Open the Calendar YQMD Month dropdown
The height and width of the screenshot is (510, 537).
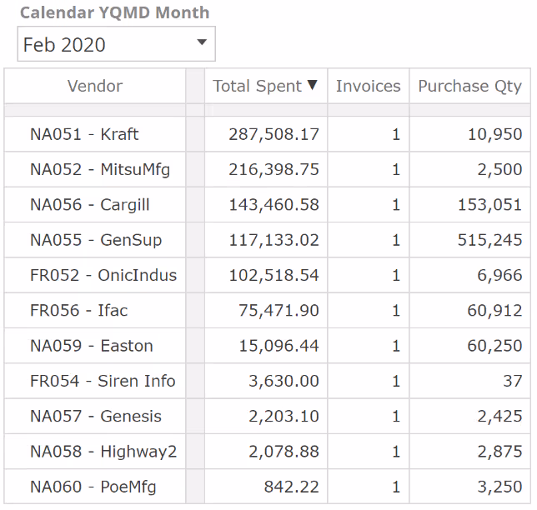pyautogui.click(x=201, y=43)
